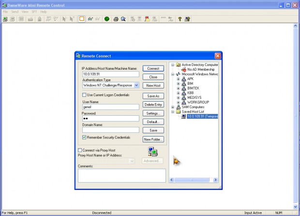This screenshot has width=300, height=216.
Task: Click Disconnected in the status bar
Action: tap(102, 213)
